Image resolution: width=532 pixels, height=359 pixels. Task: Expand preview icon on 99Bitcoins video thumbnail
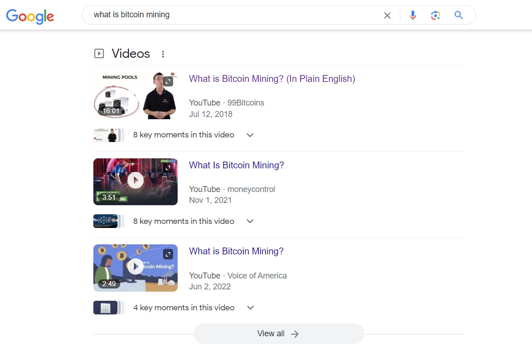coord(168,81)
